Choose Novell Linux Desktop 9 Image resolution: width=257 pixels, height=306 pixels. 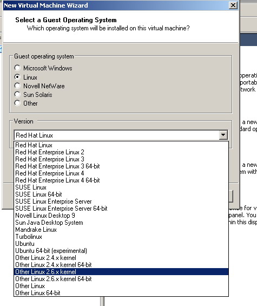[x=121, y=215]
